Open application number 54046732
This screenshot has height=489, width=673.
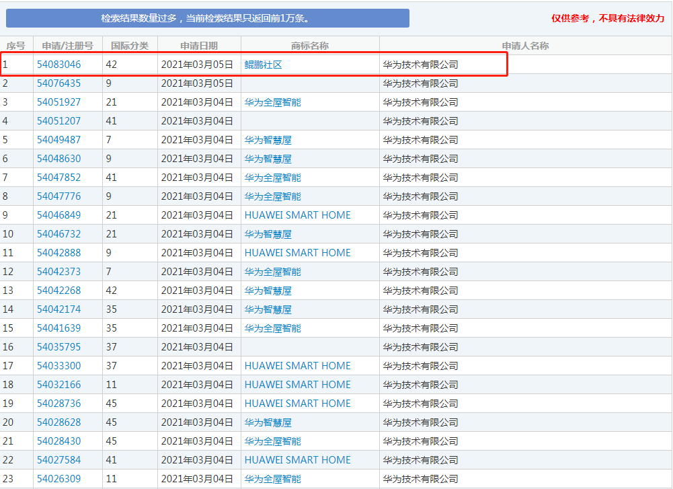(58, 234)
